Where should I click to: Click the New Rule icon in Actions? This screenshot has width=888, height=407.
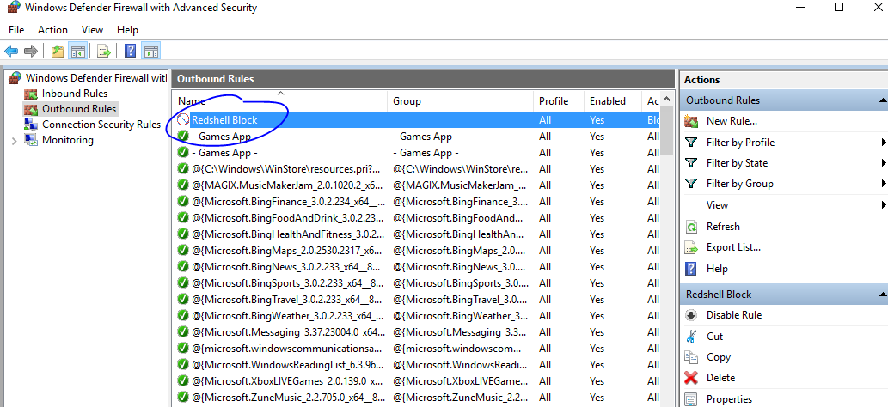coord(691,121)
